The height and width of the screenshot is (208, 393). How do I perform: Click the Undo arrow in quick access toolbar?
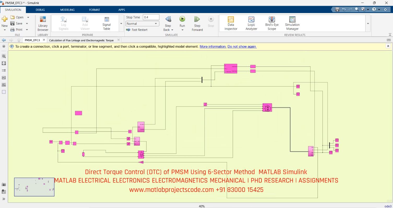(344, 9)
